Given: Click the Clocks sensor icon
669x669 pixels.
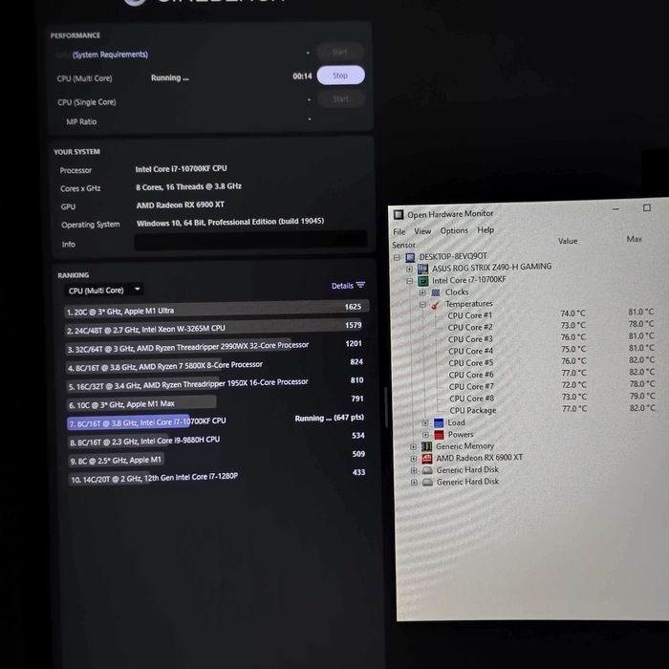Looking at the screenshot, I should (436, 292).
